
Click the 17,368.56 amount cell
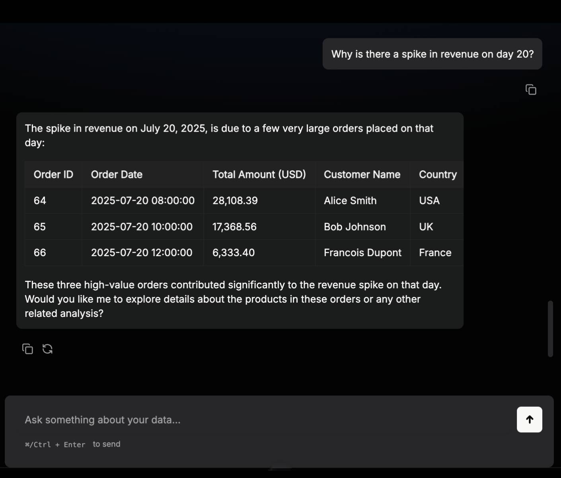point(234,227)
